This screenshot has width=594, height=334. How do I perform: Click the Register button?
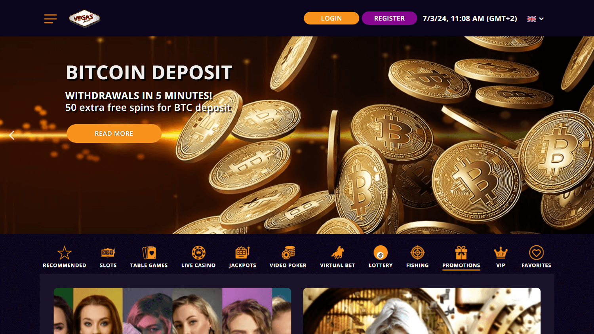(389, 18)
